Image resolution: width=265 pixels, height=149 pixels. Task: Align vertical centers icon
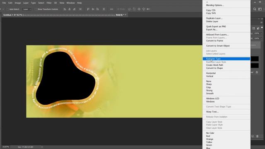pyautogui.click(x=93, y=9)
